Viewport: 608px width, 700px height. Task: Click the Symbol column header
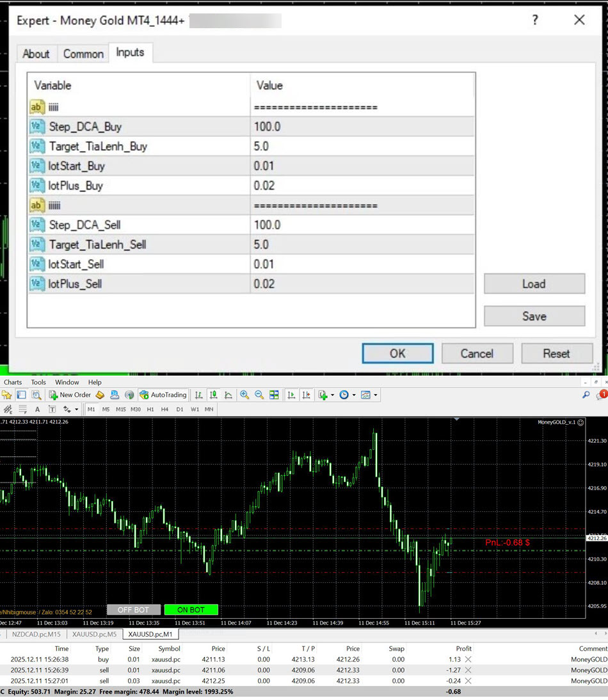click(x=169, y=649)
